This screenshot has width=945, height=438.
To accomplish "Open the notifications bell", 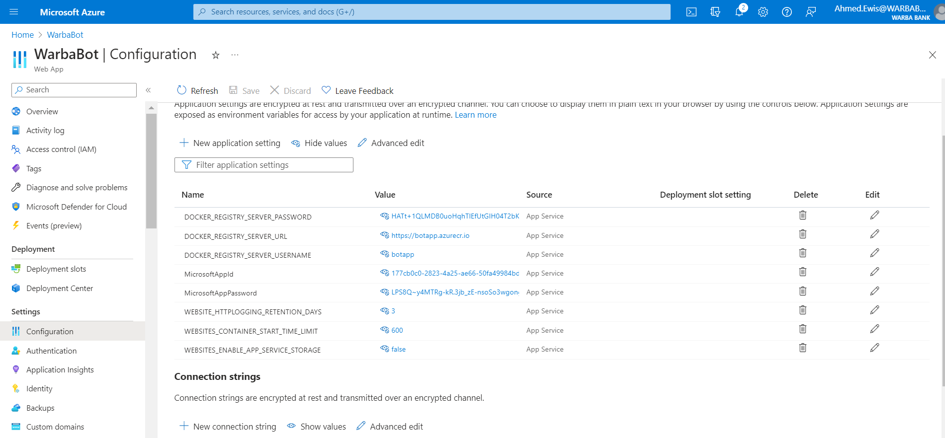I will (x=739, y=12).
